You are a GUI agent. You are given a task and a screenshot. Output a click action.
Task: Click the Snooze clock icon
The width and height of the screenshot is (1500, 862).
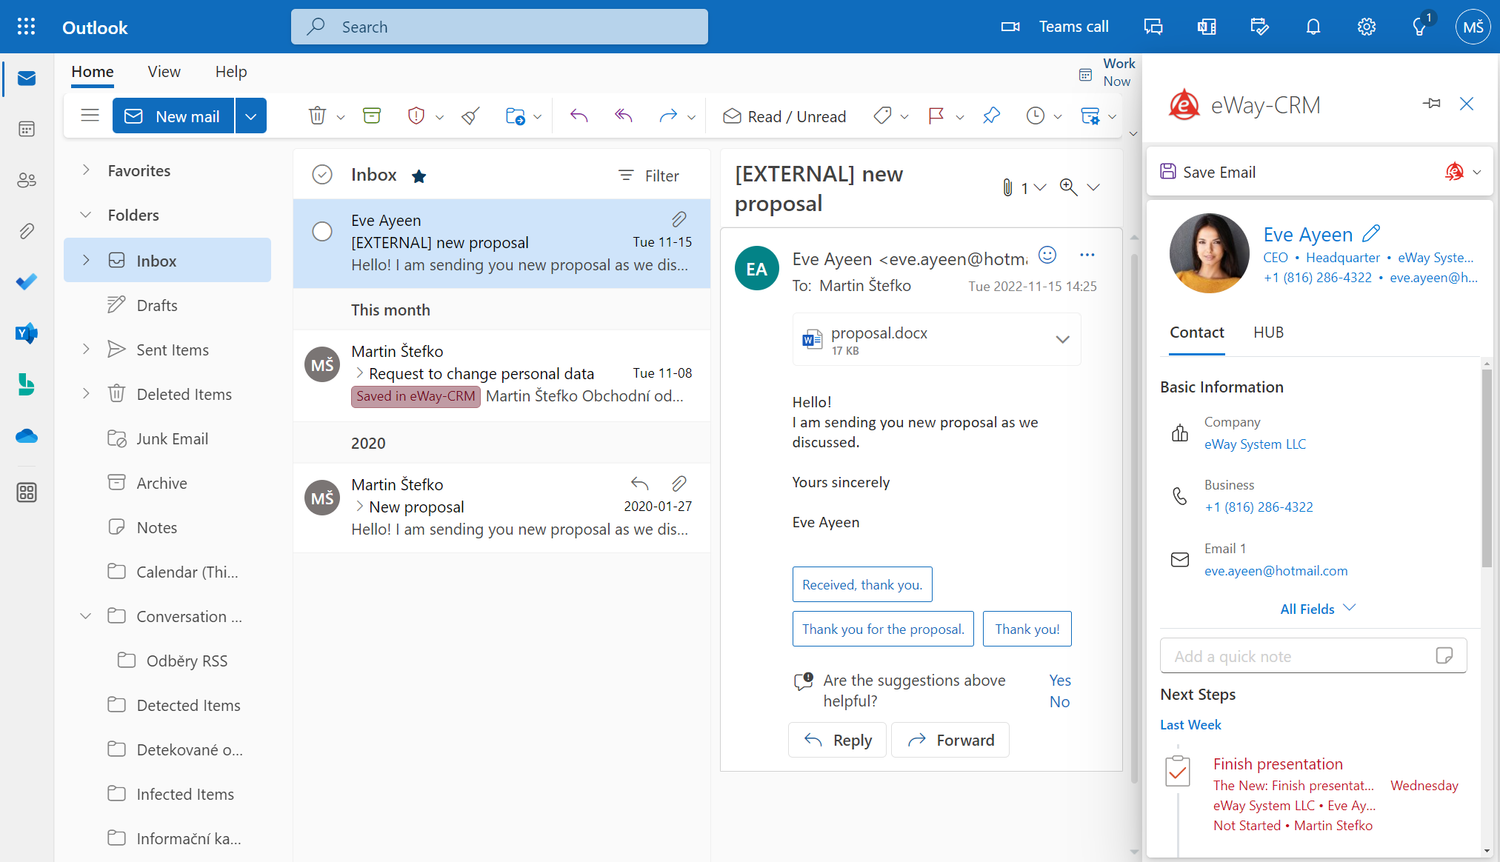tap(1036, 116)
